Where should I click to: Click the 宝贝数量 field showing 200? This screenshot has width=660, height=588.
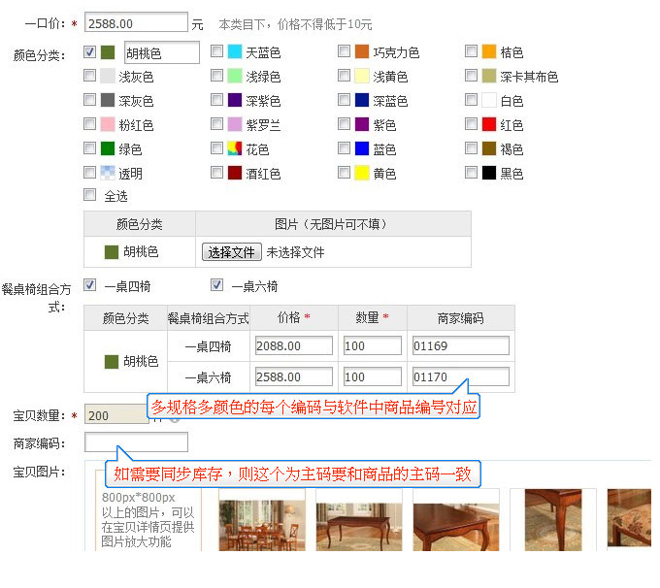116,414
